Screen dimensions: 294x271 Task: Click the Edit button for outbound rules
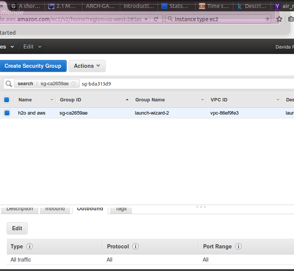(x=17, y=228)
